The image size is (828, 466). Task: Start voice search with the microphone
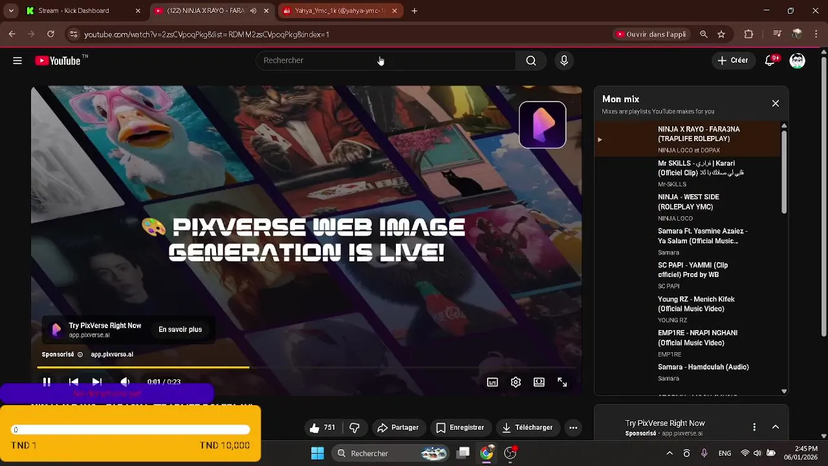(x=564, y=60)
